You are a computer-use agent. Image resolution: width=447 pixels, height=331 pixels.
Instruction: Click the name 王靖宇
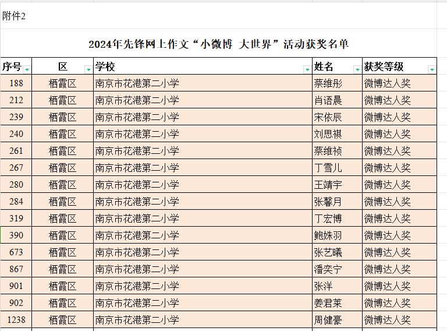click(x=328, y=185)
